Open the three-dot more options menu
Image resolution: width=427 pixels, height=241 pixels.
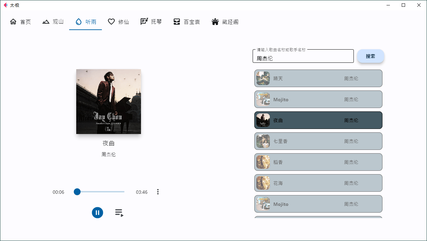[x=158, y=192]
